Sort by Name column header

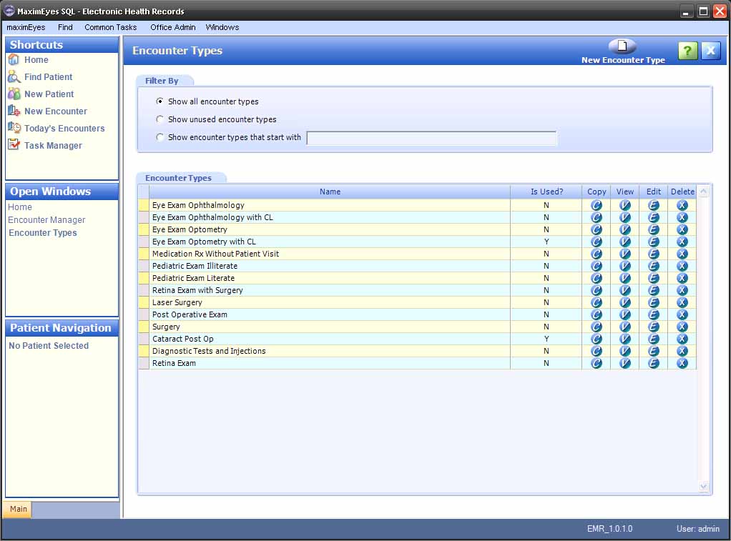pos(330,192)
